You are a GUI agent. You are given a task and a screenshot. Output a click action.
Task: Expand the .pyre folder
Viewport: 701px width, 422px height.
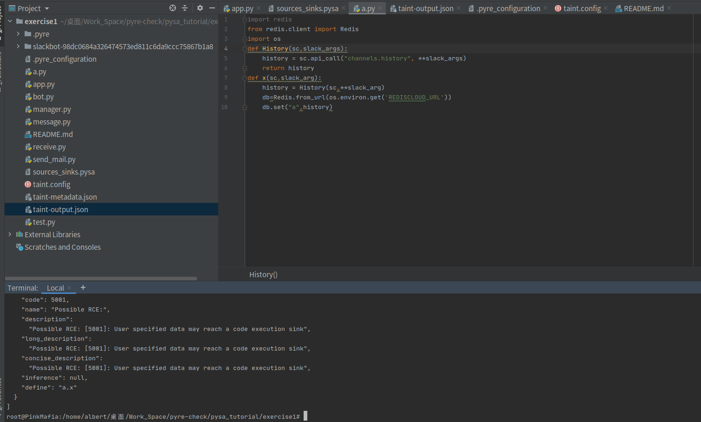click(x=18, y=33)
